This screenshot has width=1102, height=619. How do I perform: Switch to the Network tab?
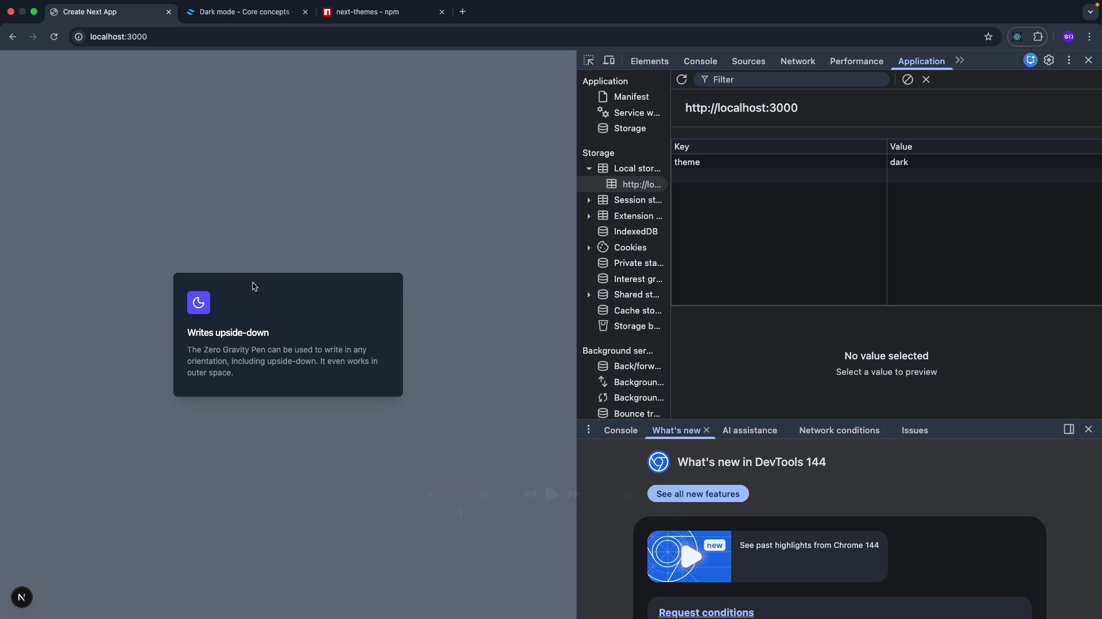pos(797,61)
